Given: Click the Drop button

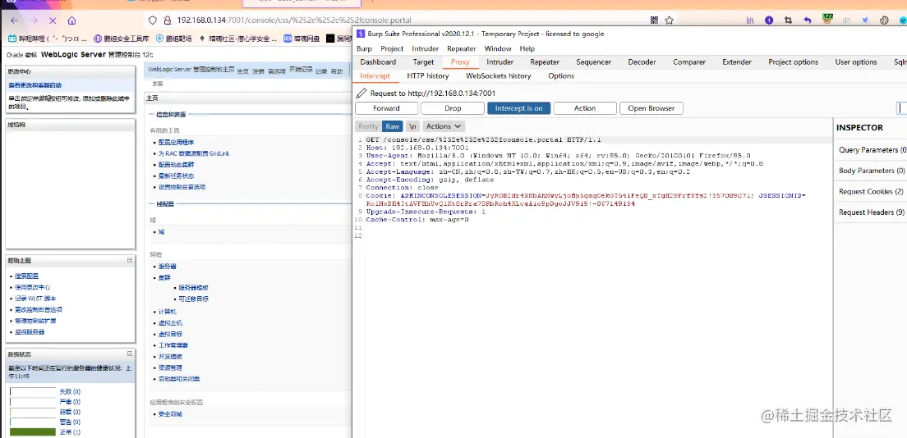Looking at the screenshot, I should pos(453,108).
